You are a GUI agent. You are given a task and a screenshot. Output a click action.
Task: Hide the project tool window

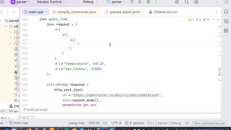pos(14,12)
